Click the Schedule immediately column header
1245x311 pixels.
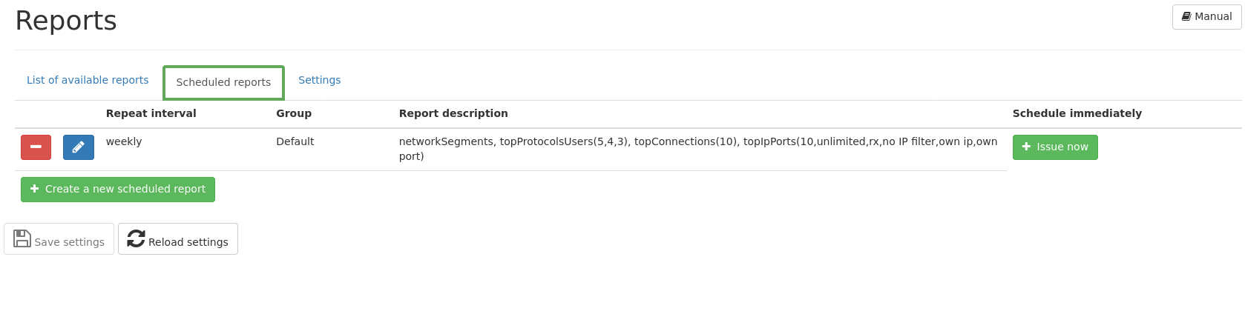click(x=1077, y=113)
